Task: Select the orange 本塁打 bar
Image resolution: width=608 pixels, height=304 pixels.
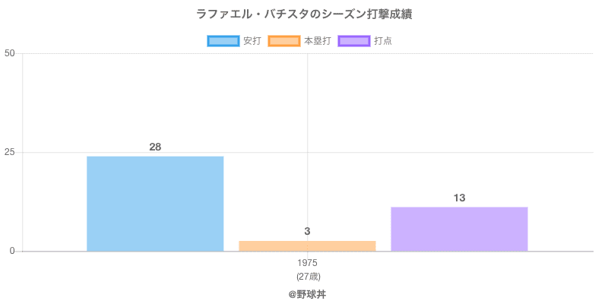Action: click(x=307, y=245)
